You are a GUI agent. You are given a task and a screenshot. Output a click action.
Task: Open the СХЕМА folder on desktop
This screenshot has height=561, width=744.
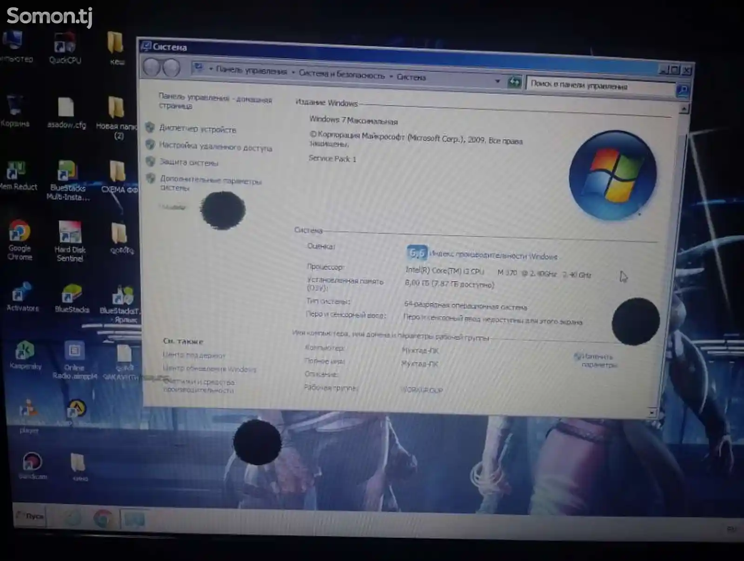pos(119,177)
